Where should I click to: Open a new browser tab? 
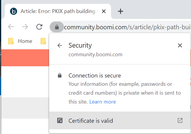[x=120, y=12]
